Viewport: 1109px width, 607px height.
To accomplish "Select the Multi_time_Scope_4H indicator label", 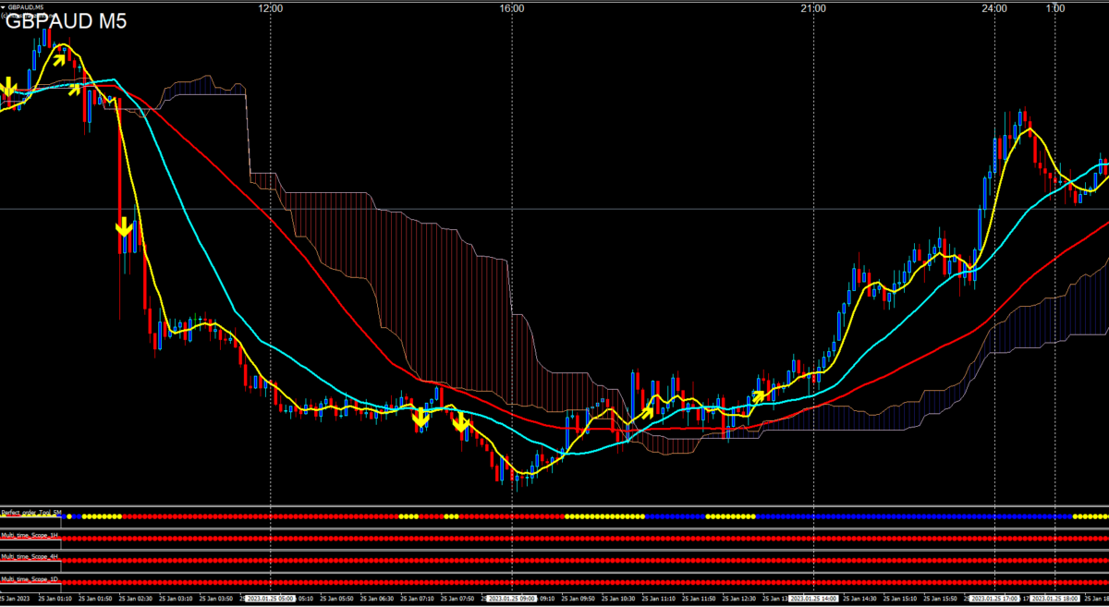I will click(x=30, y=556).
